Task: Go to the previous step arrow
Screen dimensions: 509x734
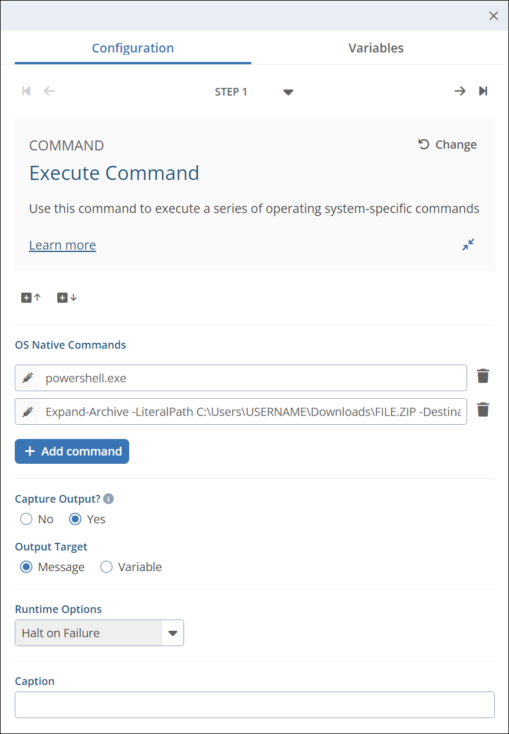Action: click(50, 91)
